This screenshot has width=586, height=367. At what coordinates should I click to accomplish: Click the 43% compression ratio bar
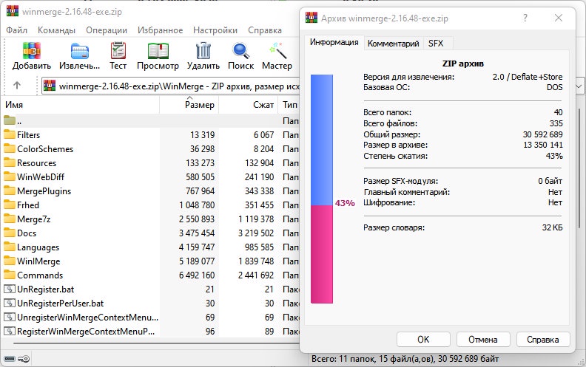(x=322, y=189)
